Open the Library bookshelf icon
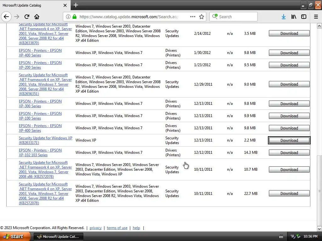Viewport: 322px width, 241px height. click(x=294, y=17)
